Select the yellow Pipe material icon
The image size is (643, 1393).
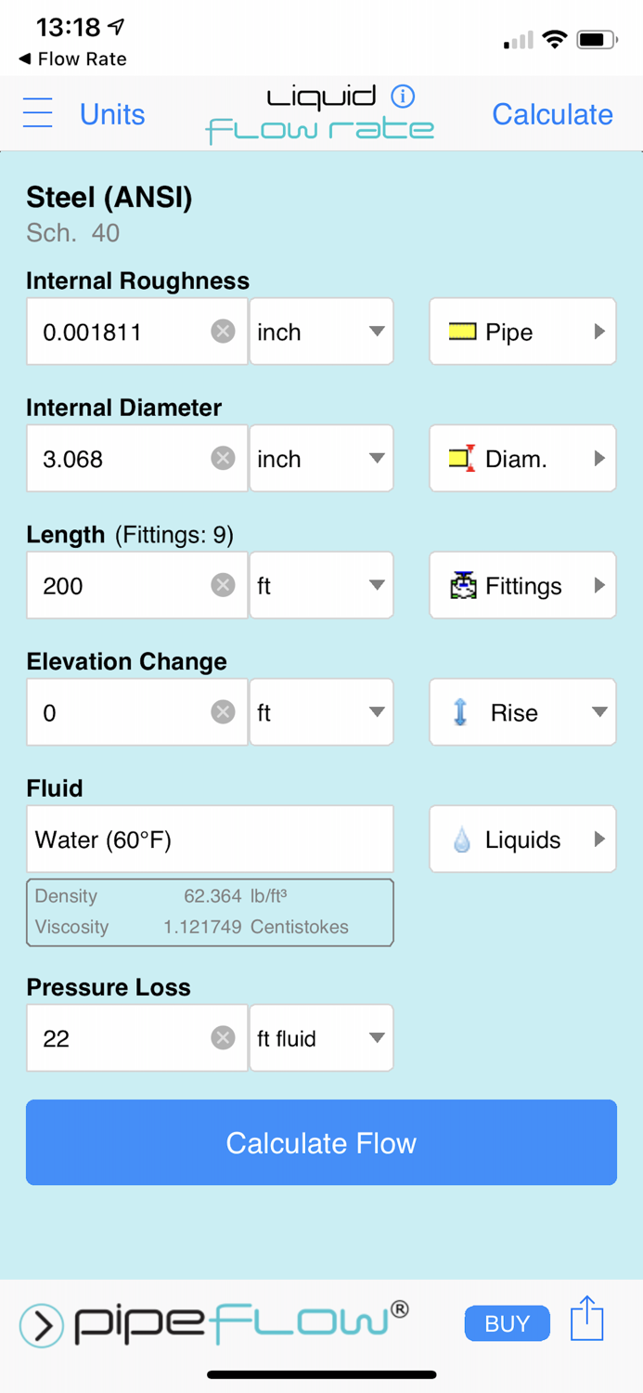[x=460, y=331]
